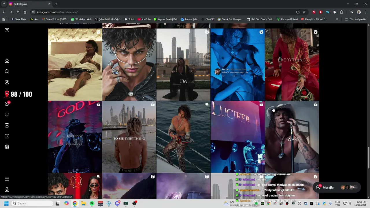Click the Chrome taskbar icon
This screenshot has height=208, width=370.
coord(75,203)
